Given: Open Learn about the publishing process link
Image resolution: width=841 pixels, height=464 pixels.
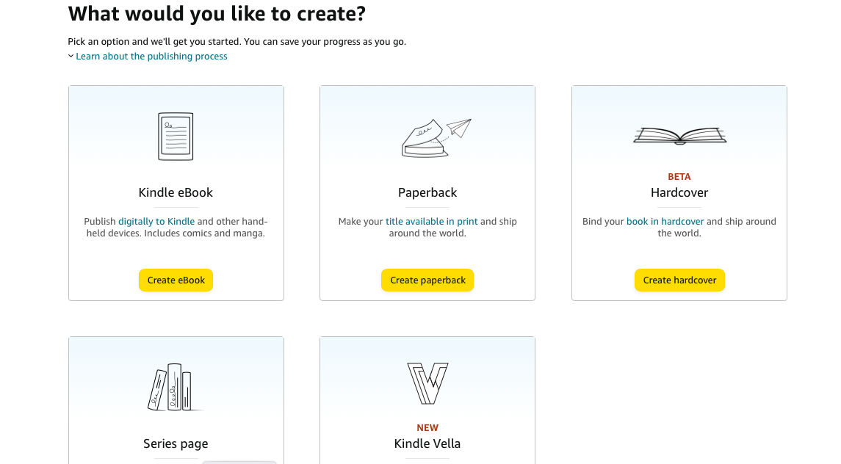Looking at the screenshot, I should [151, 57].
